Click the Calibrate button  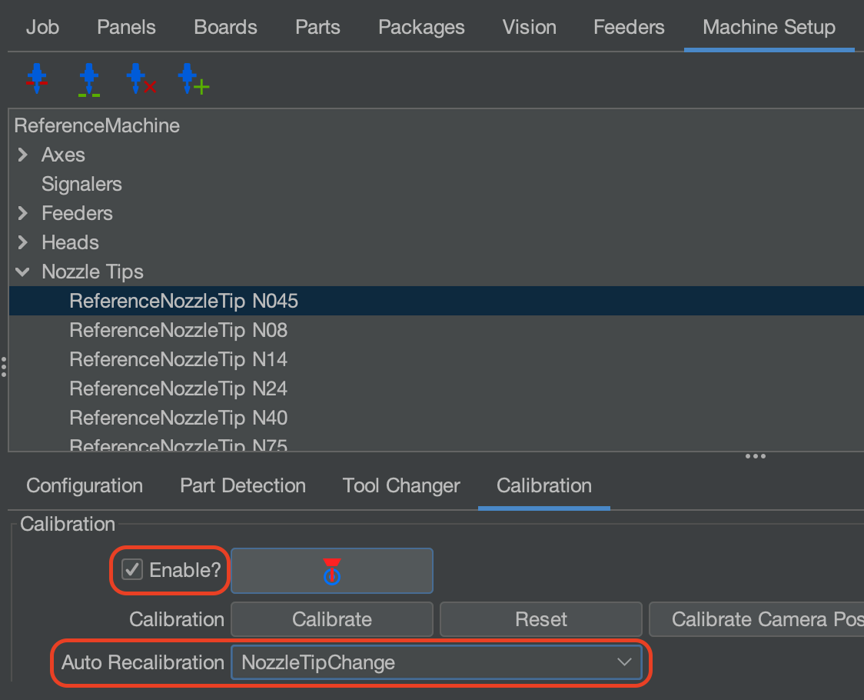pyautogui.click(x=331, y=618)
